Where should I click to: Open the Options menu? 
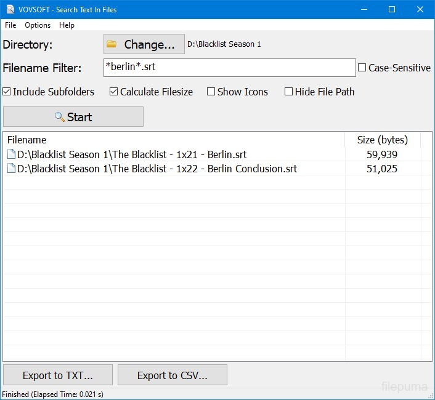(38, 25)
